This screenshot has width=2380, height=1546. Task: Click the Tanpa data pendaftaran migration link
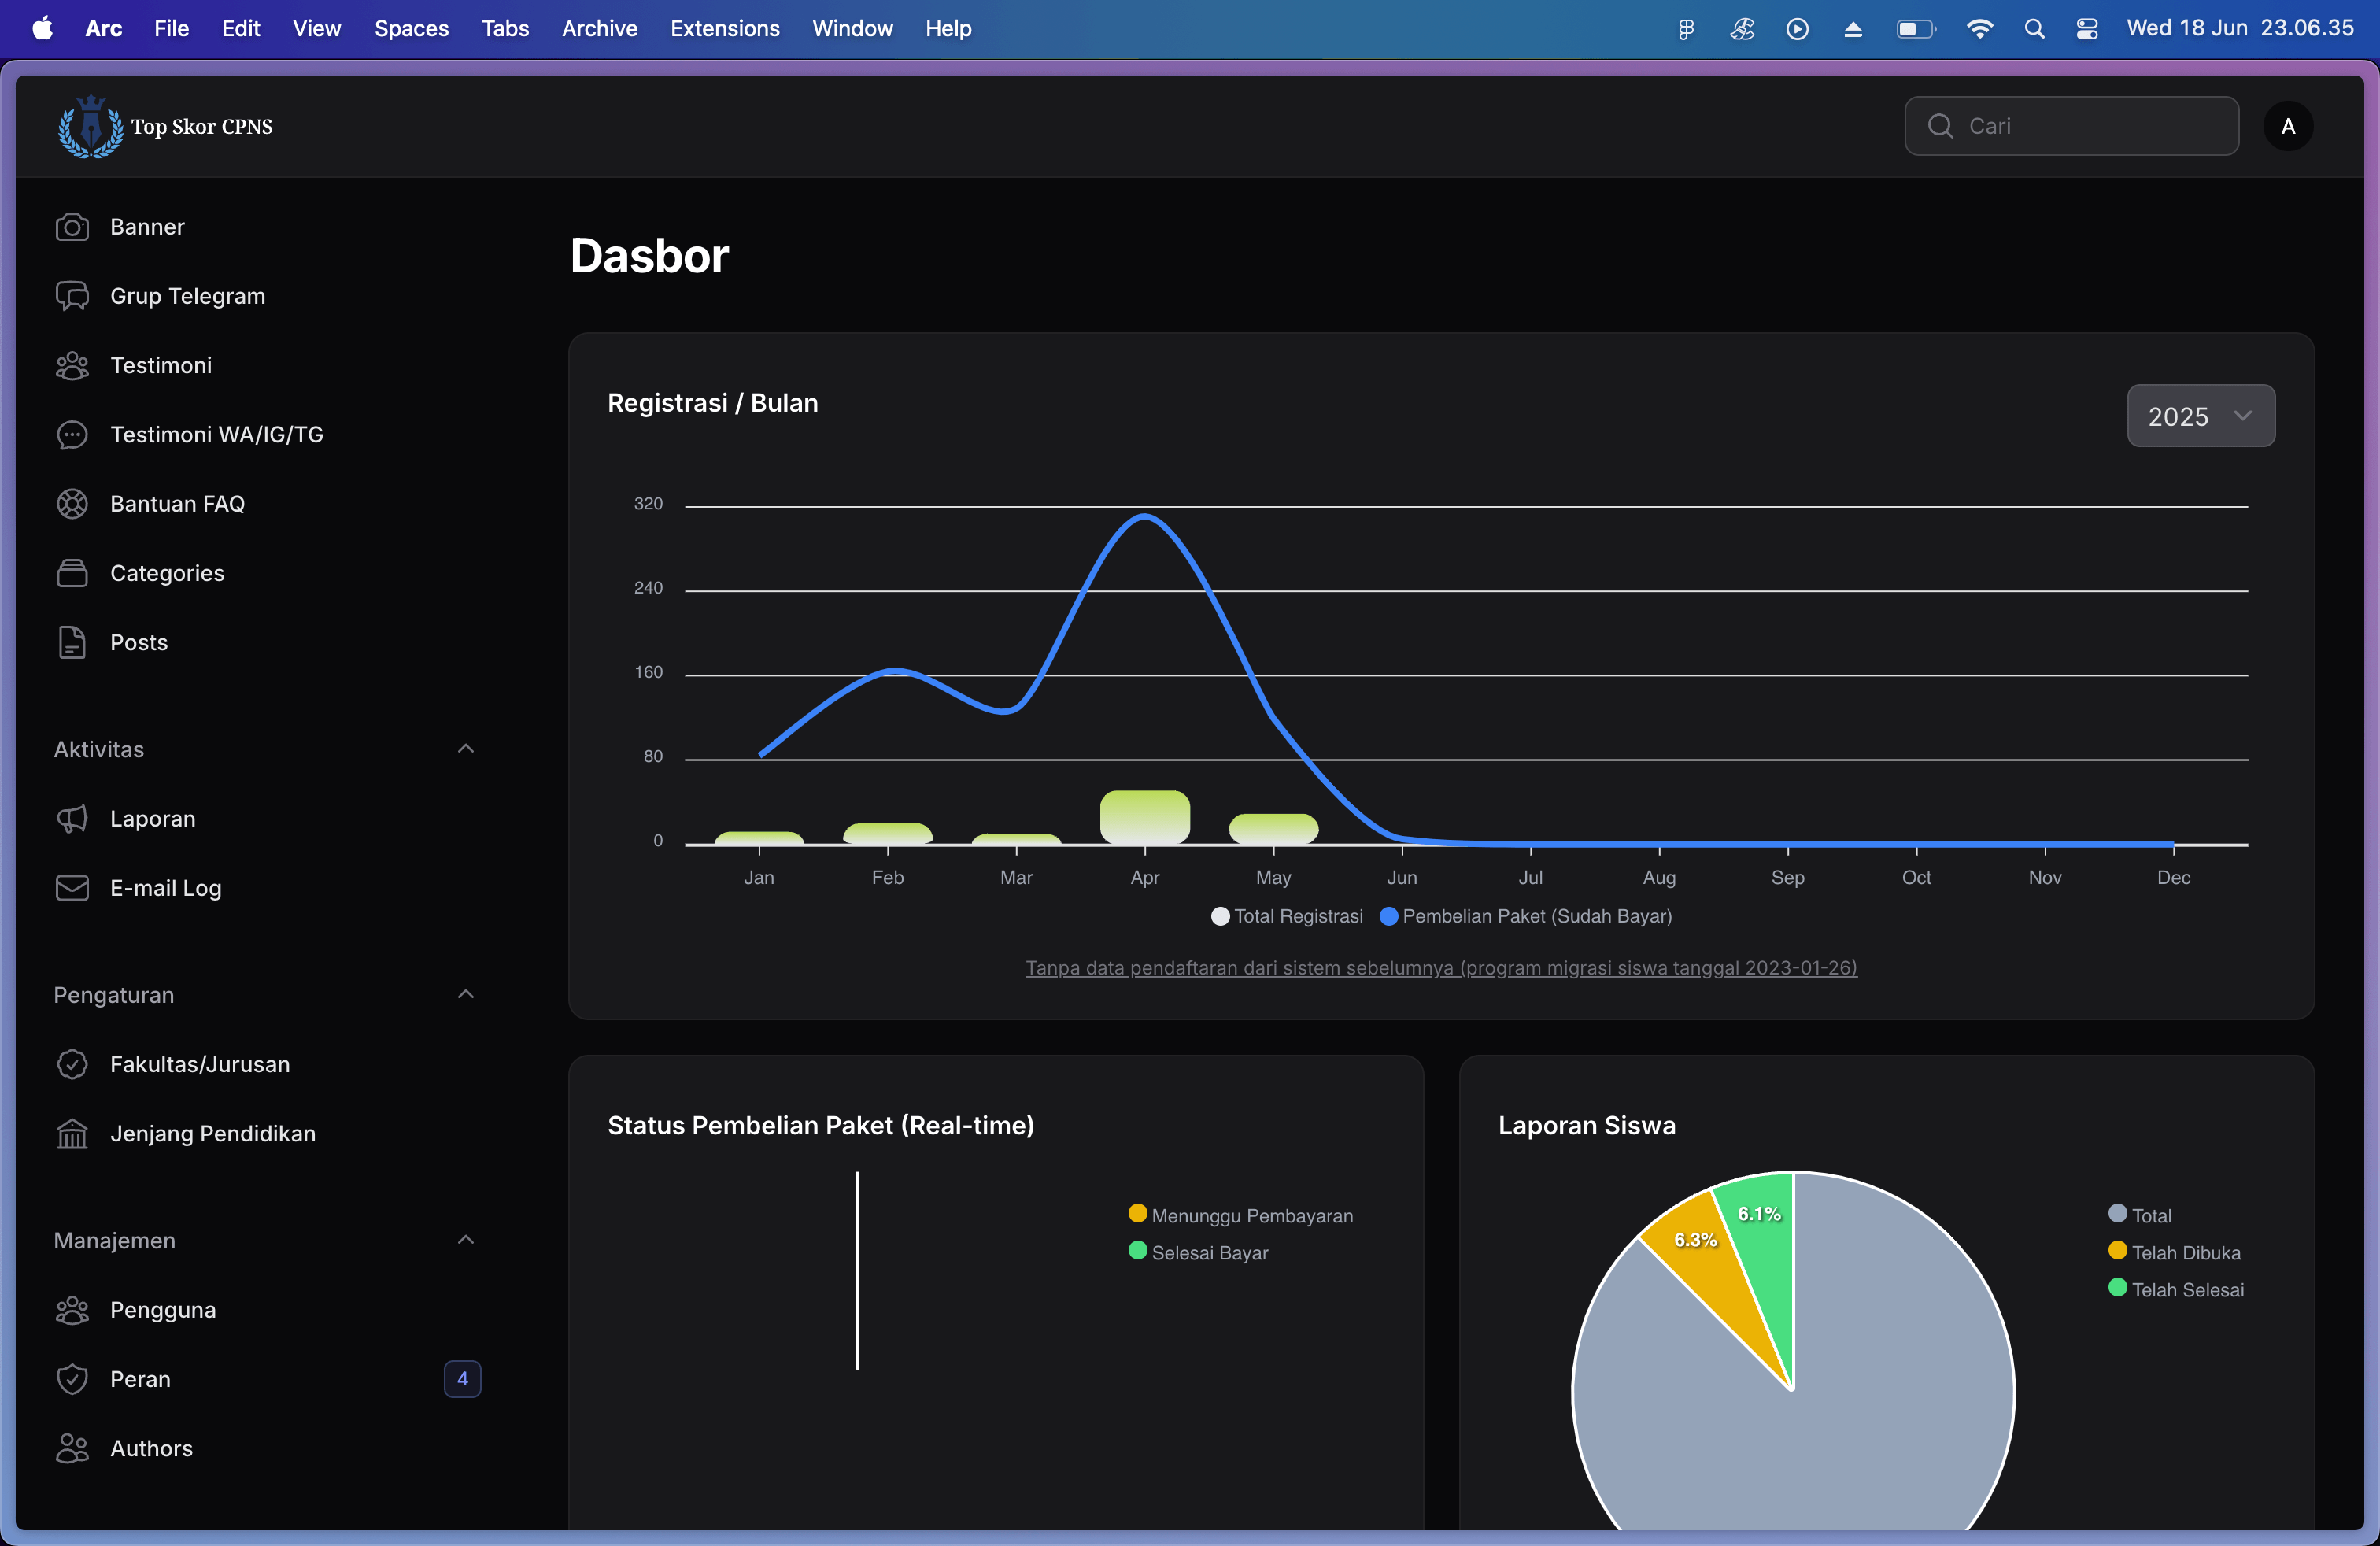[x=1440, y=967]
